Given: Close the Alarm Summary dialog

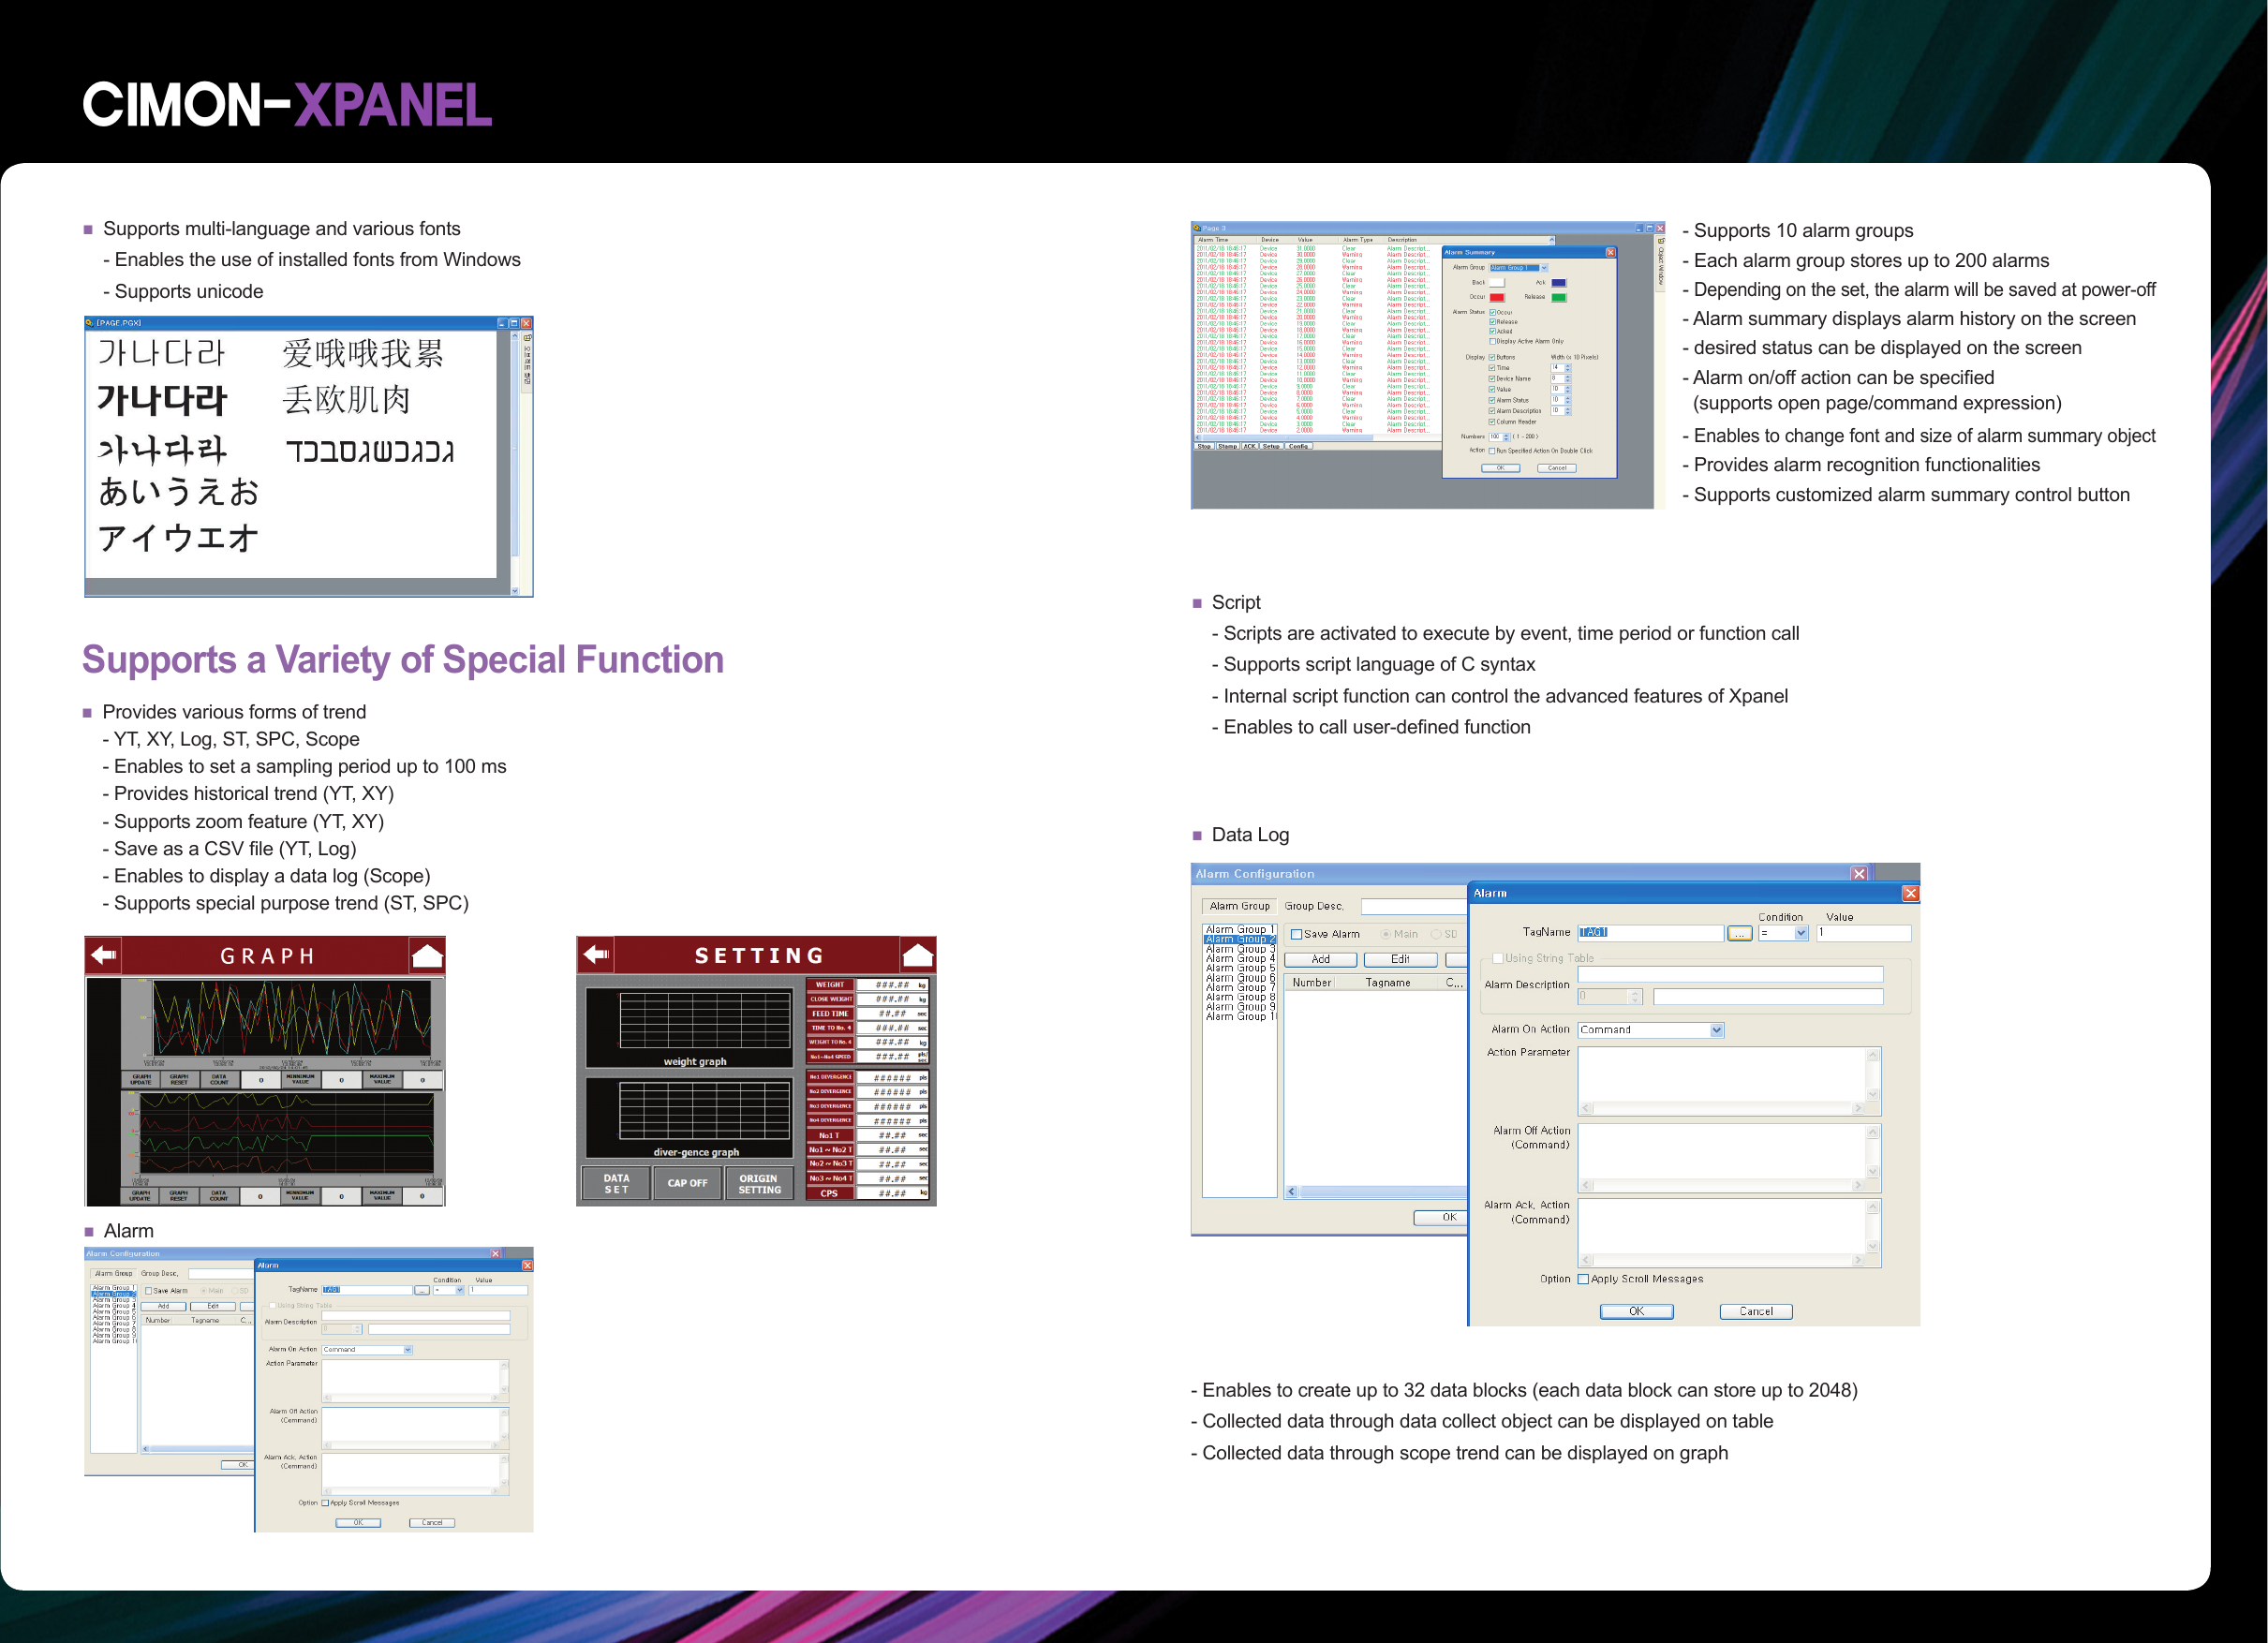Looking at the screenshot, I should [x=1611, y=253].
